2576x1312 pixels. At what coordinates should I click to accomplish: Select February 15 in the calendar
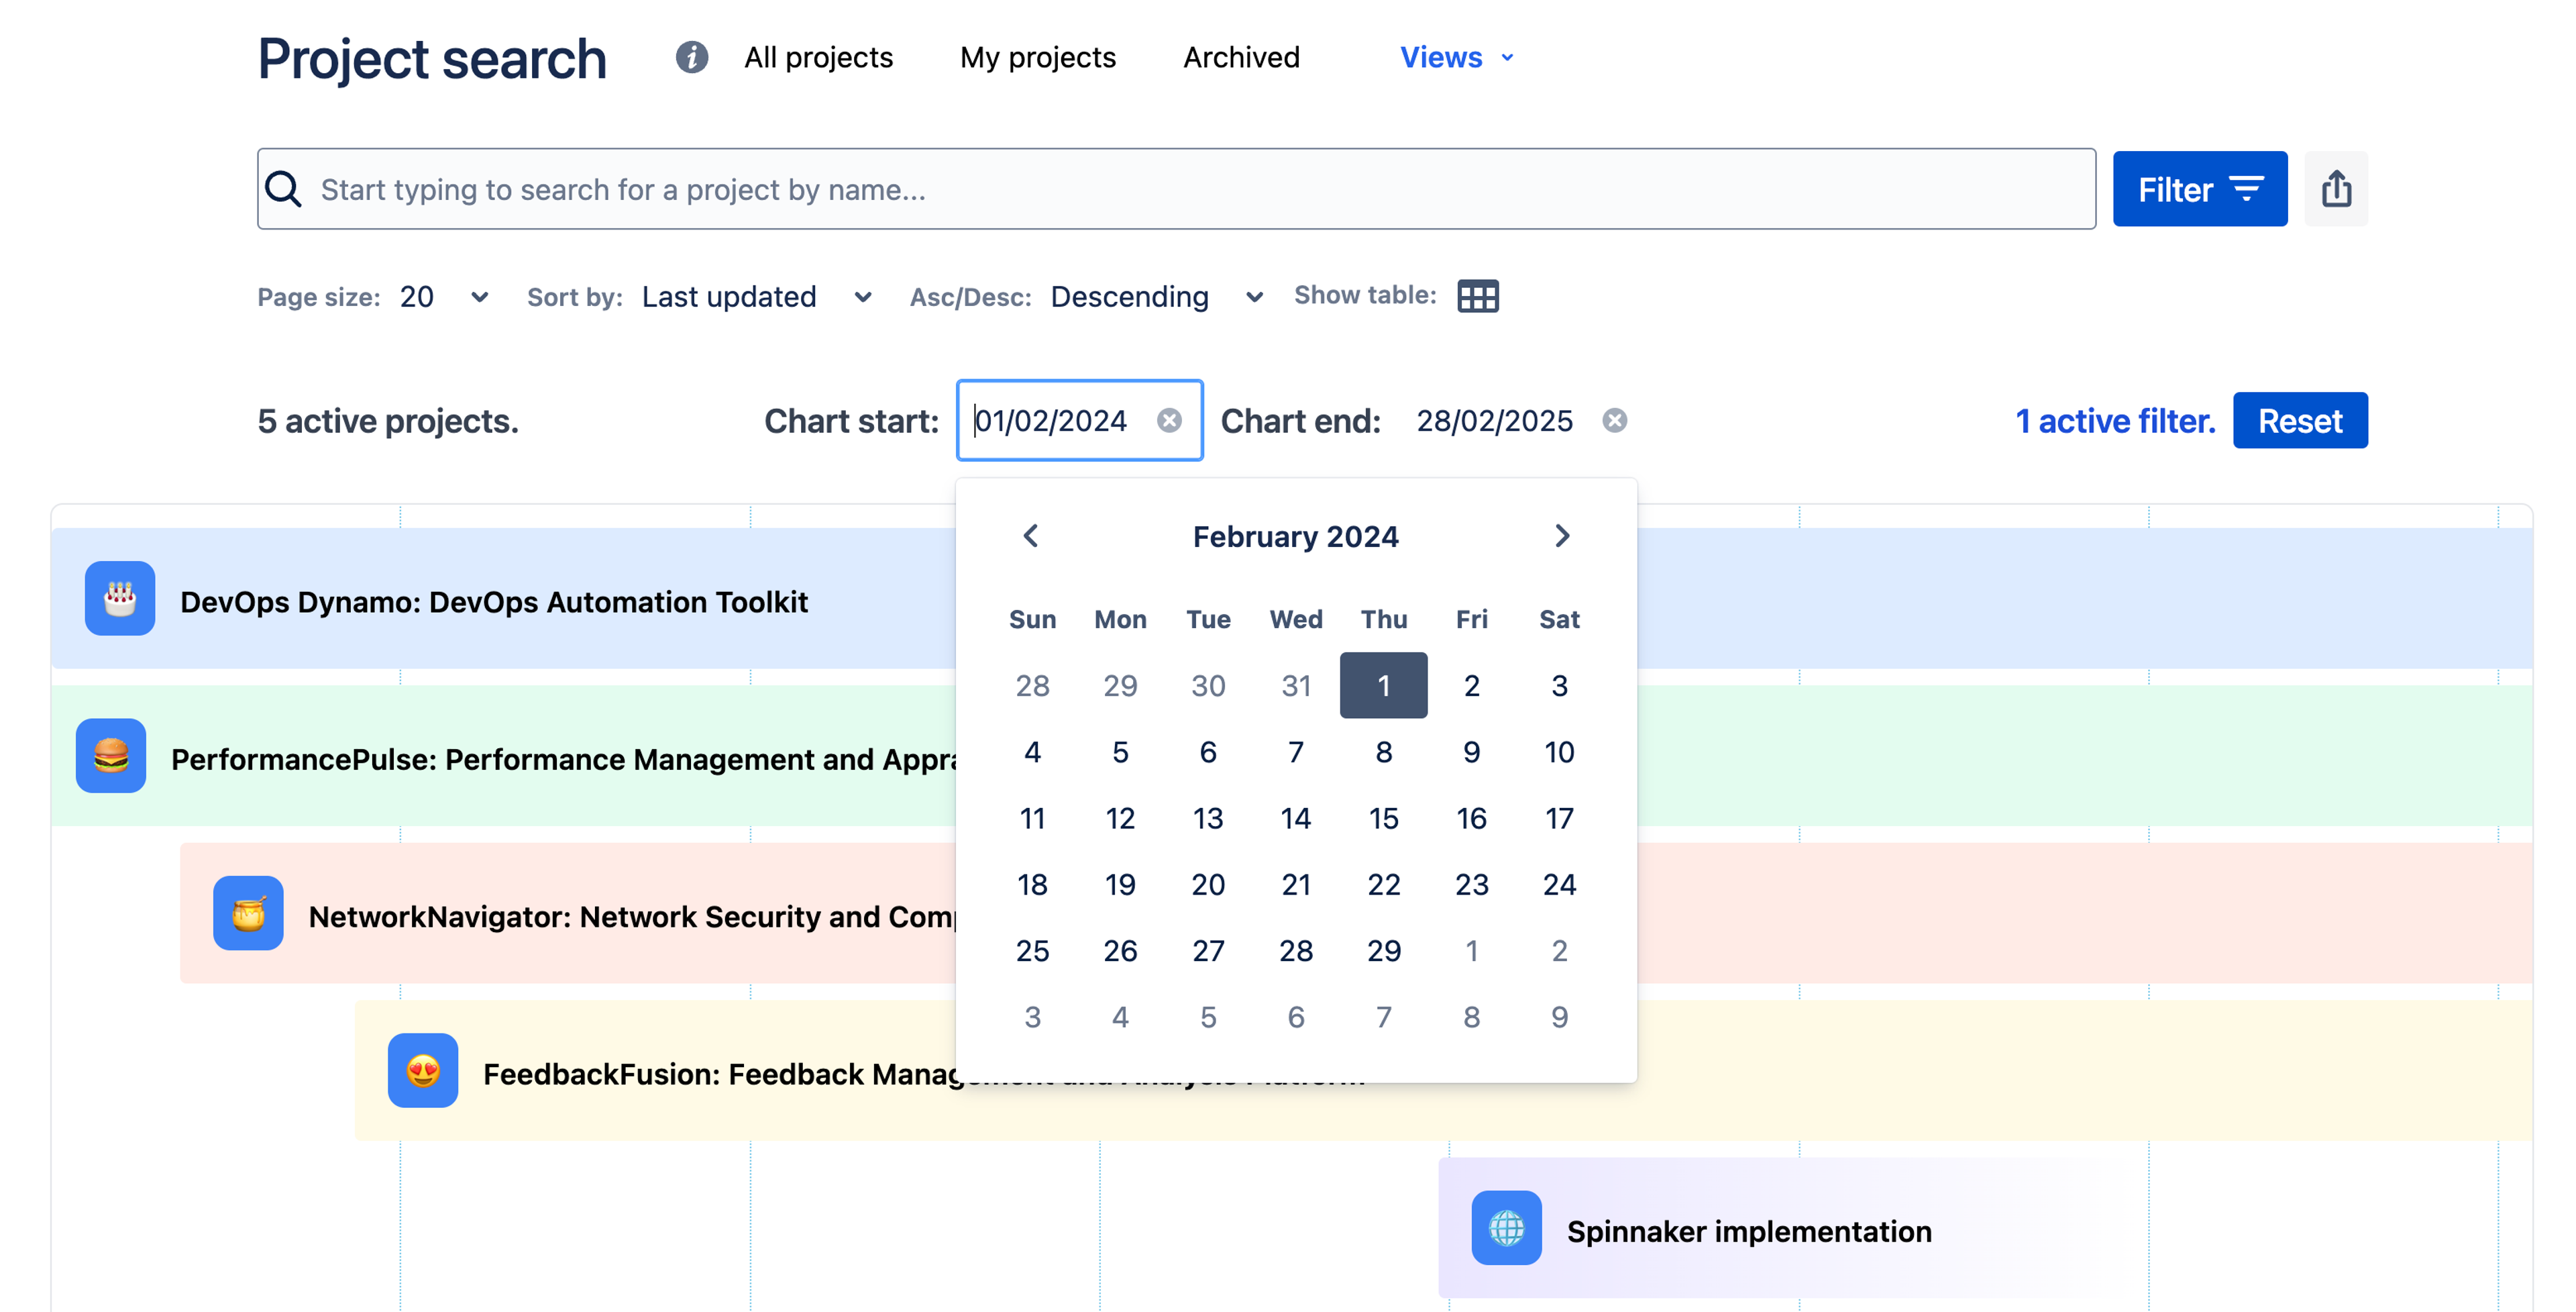[x=1383, y=819]
